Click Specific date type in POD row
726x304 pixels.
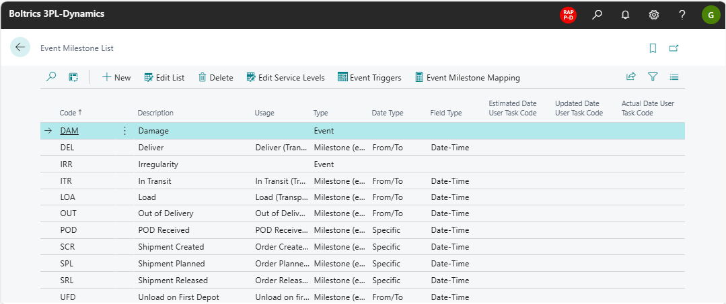[386, 230]
